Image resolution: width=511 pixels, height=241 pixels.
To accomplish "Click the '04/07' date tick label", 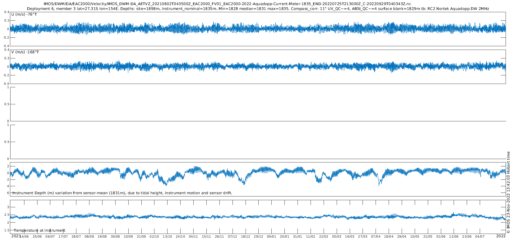I will (x=480, y=236).
